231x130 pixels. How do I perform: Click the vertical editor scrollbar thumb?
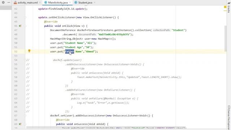pos(226,38)
